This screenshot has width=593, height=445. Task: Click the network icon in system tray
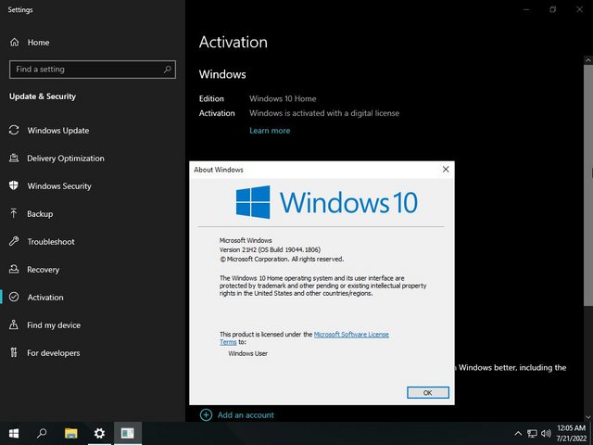[532, 434]
